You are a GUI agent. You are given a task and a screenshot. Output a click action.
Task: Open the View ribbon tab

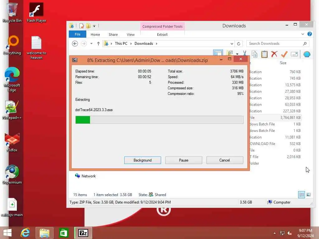point(131,35)
